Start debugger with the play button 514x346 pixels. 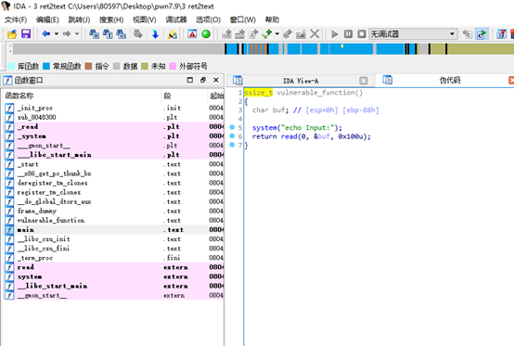click(x=335, y=34)
